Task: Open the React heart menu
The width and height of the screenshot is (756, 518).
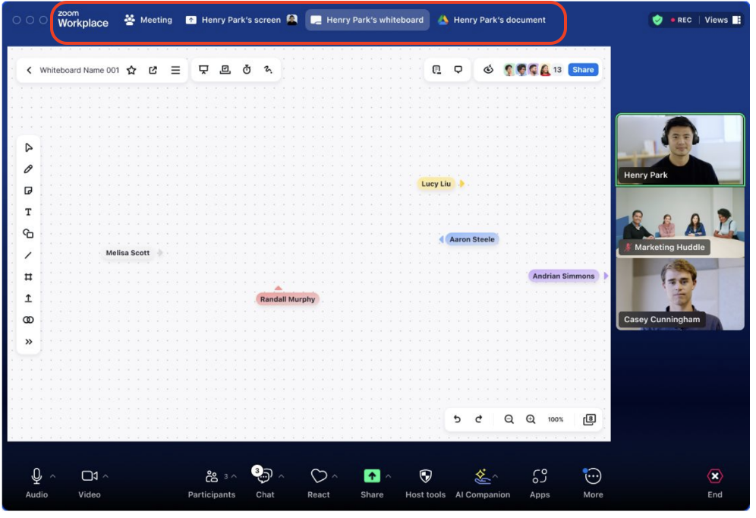Action: tap(319, 483)
